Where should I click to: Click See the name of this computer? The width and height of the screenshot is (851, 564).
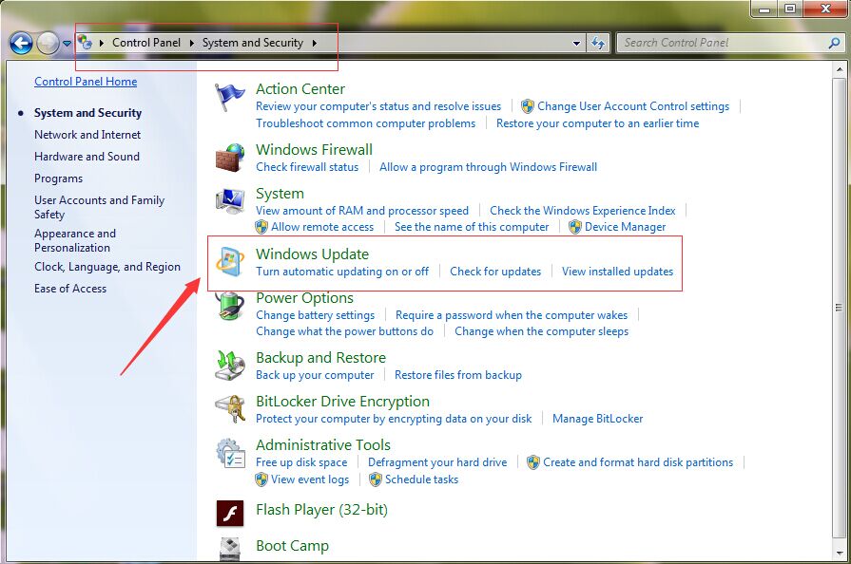[472, 227]
